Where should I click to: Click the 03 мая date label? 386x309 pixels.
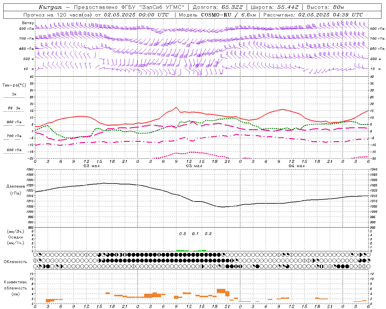[x=194, y=166]
